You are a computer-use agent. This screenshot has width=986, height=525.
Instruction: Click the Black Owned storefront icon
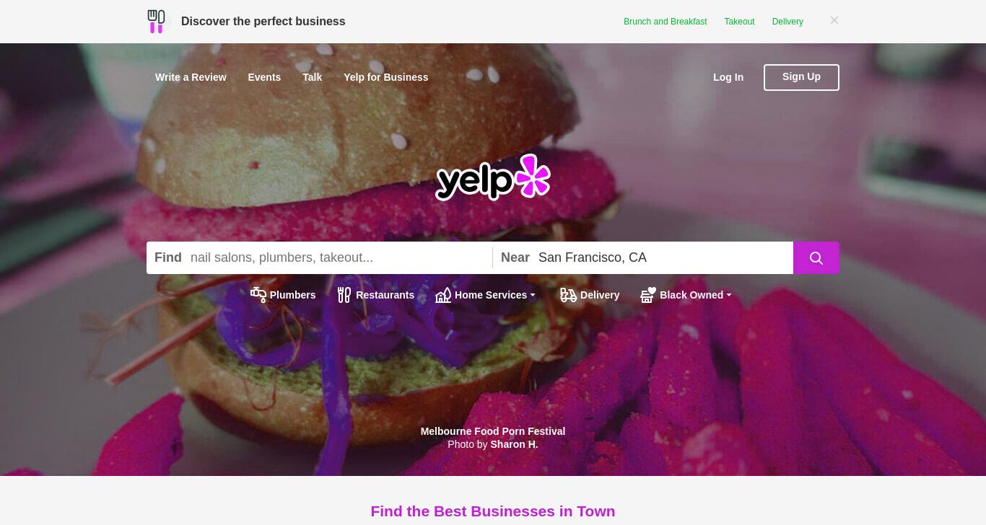(648, 294)
